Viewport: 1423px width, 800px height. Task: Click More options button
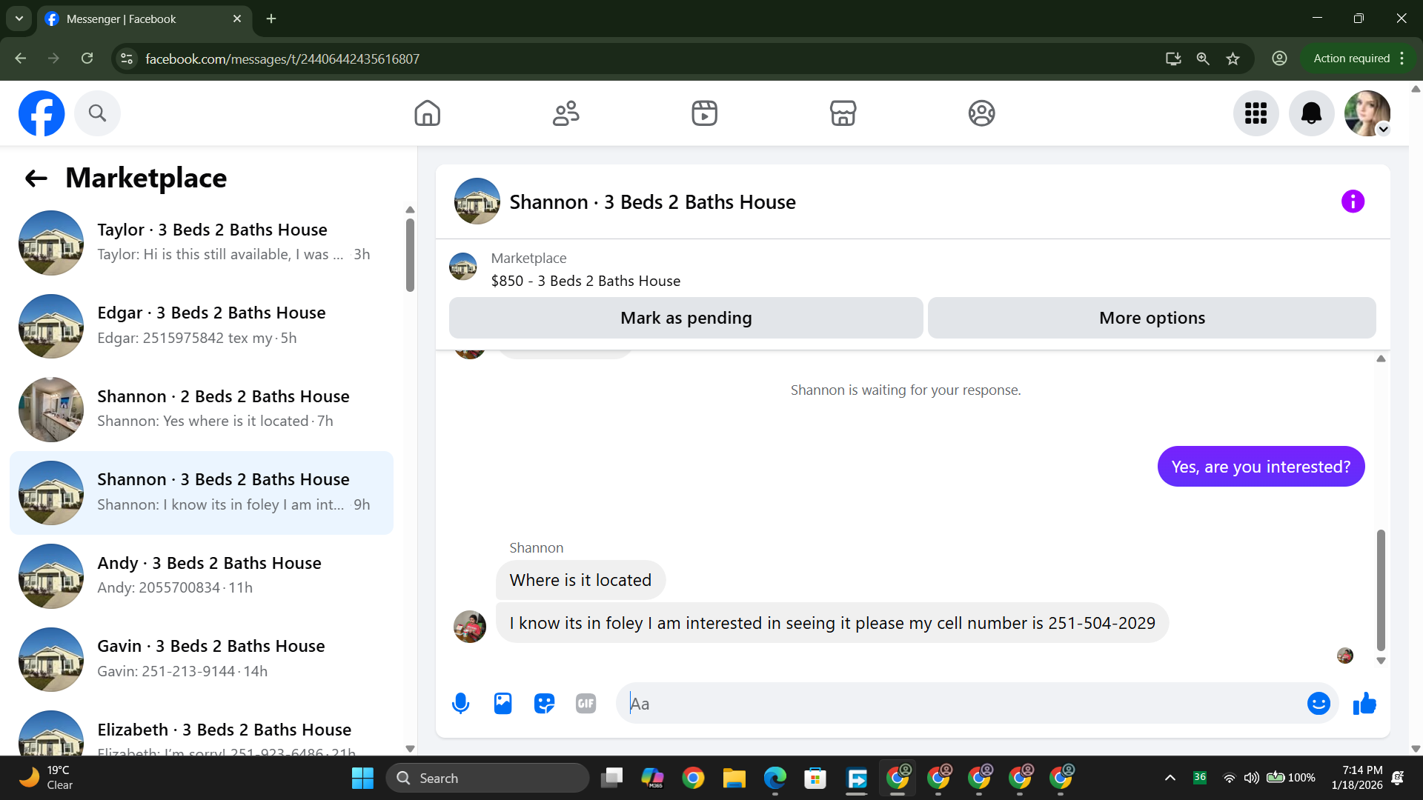(1152, 318)
